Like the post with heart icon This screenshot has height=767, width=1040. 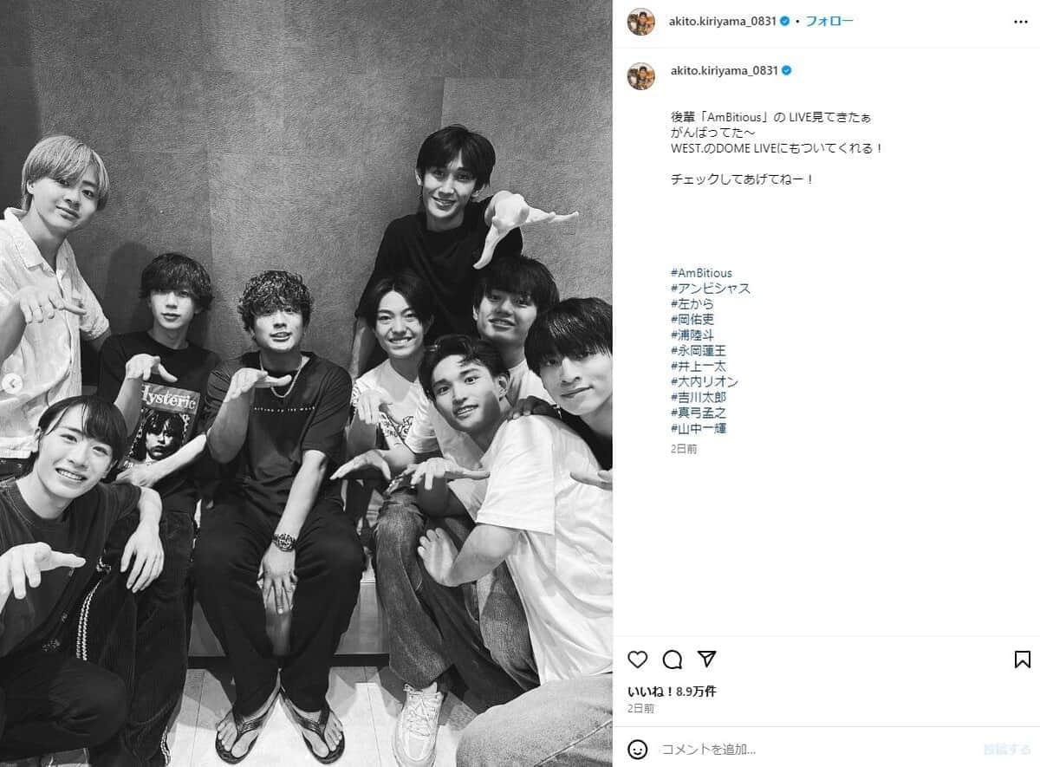click(638, 660)
